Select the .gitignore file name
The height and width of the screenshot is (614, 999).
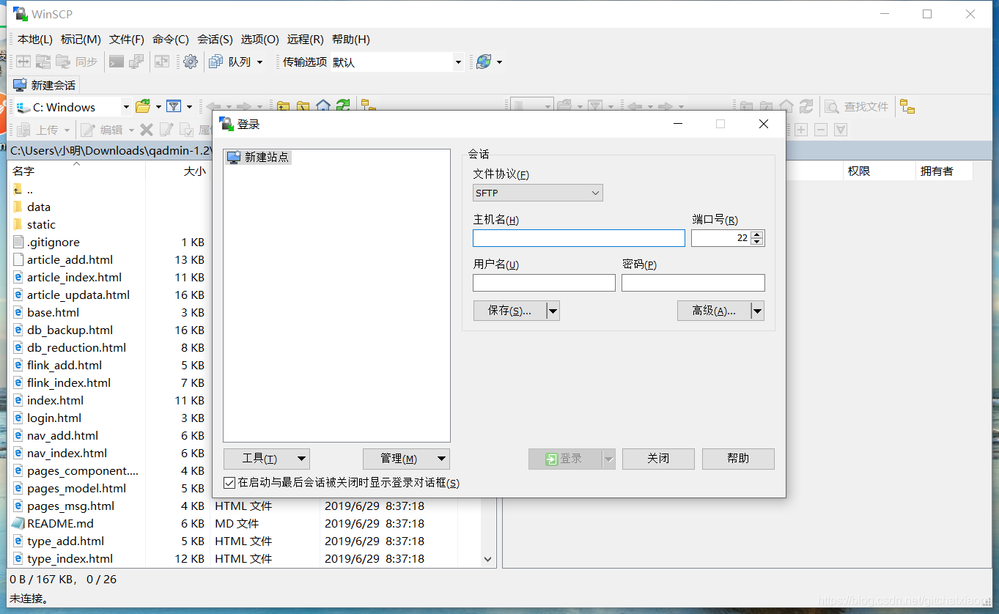pyautogui.click(x=54, y=242)
